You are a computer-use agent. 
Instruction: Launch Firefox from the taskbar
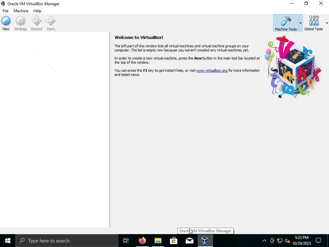point(142,241)
